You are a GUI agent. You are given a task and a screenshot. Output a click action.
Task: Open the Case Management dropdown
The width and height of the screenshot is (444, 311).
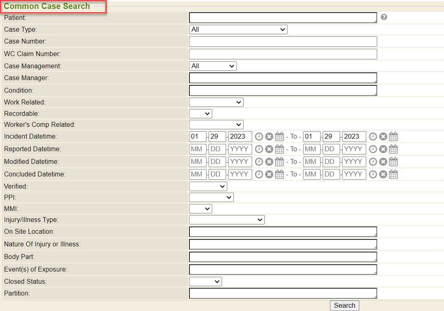click(213, 66)
